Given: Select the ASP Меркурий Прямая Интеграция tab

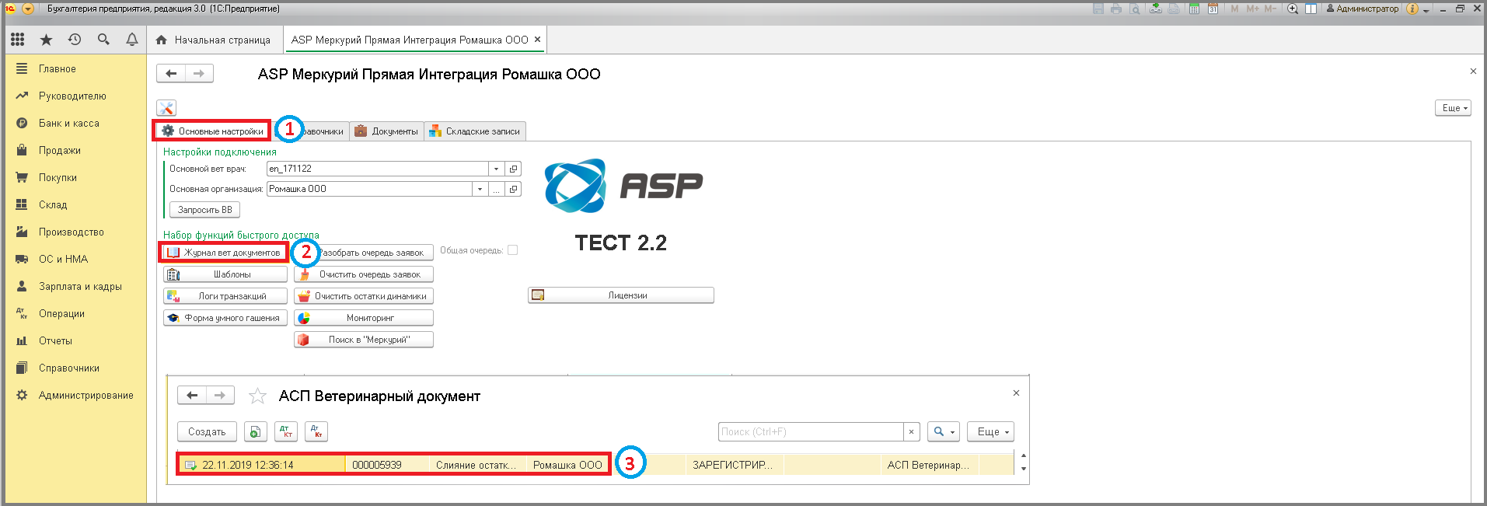Looking at the screenshot, I should (x=415, y=40).
